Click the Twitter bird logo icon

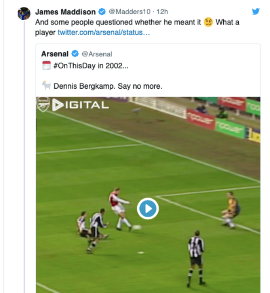(x=256, y=12)
